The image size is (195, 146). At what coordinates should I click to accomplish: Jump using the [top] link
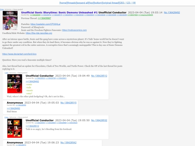[x=91, y=3]
